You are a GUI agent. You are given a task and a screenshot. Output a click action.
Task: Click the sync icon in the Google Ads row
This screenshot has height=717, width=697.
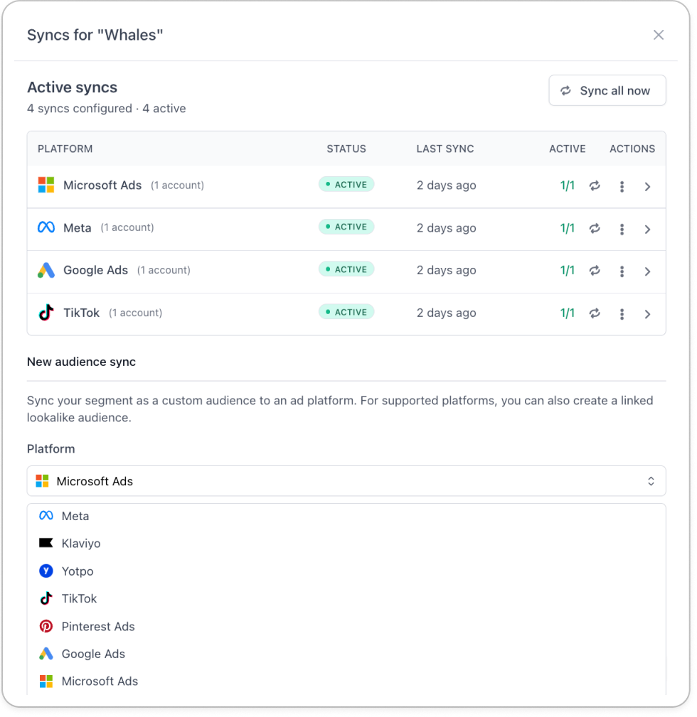coord(595,271)
